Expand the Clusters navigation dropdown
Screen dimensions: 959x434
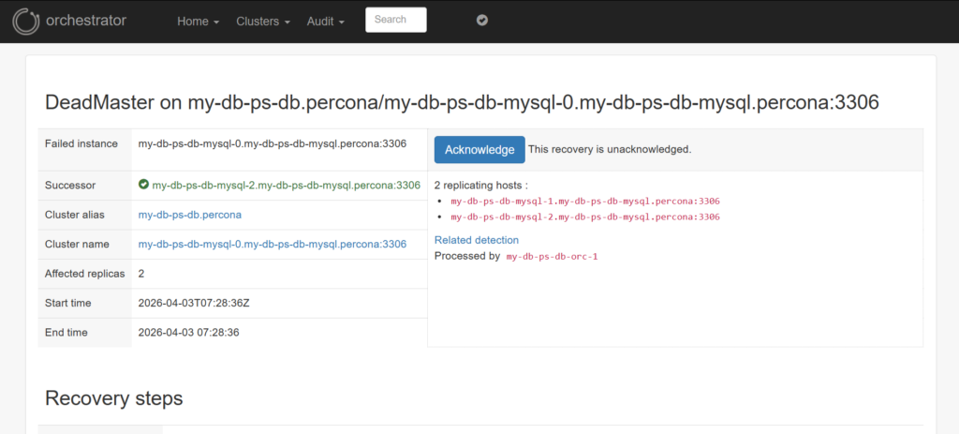(x=262, y=21)
